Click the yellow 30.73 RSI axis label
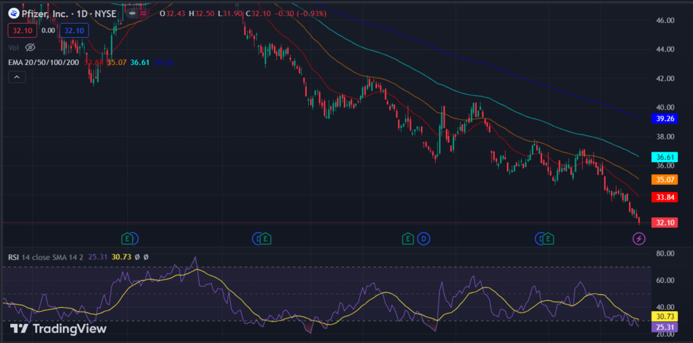 [665, 317]
